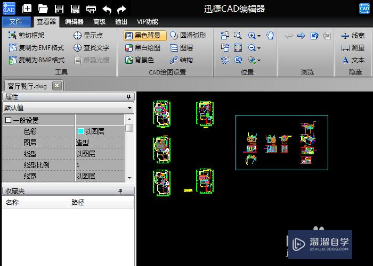This screenshot has height=266, width=373.
Task: Undo the last action
Action: point(107,10)
